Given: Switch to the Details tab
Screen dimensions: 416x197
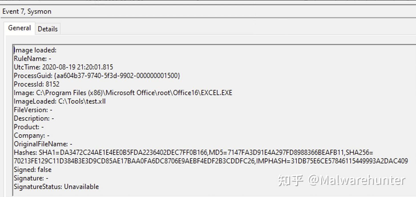Looking at the screenshot, I should pos(48,28).
